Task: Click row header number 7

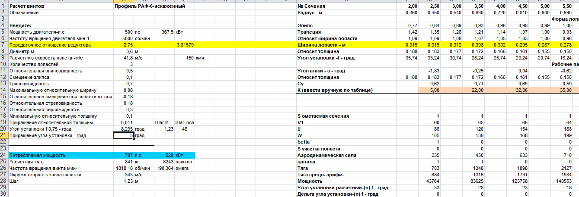Action: 3,45
